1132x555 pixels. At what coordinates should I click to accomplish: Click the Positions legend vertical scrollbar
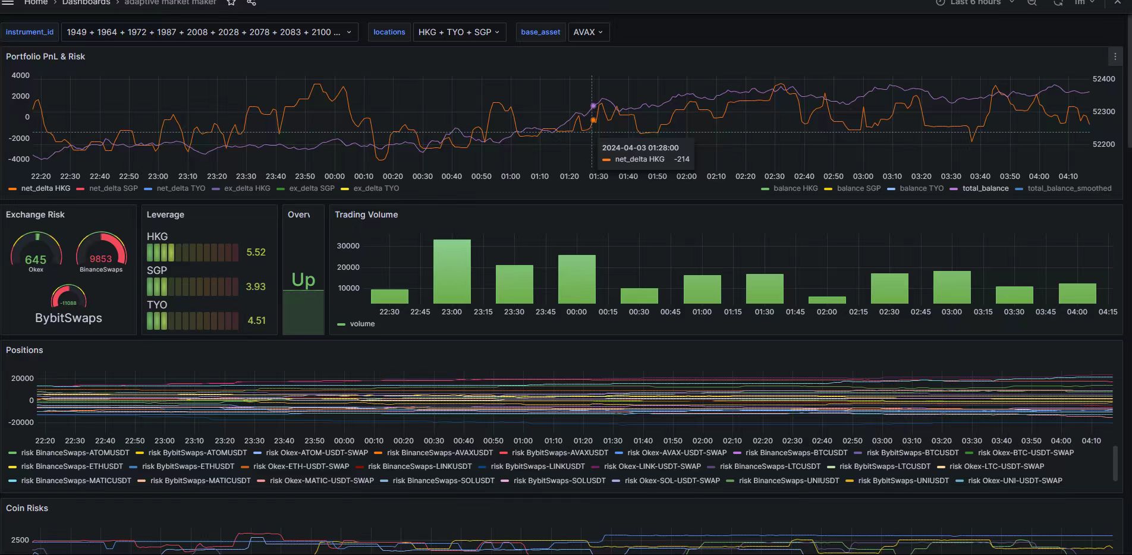[x=1115, y=463]
